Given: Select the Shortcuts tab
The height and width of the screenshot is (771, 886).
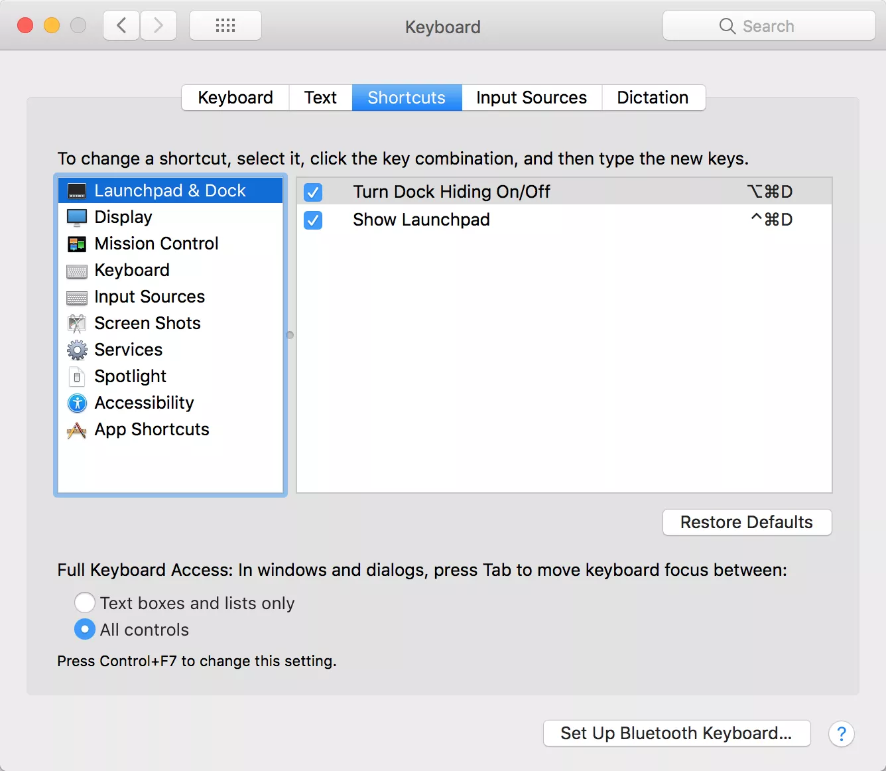Looking at the screenshot, I should [407, 98].
